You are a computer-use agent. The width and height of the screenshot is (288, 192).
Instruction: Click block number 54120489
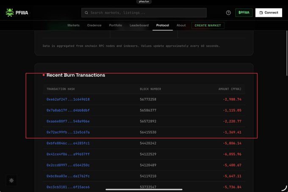[148, 165]
